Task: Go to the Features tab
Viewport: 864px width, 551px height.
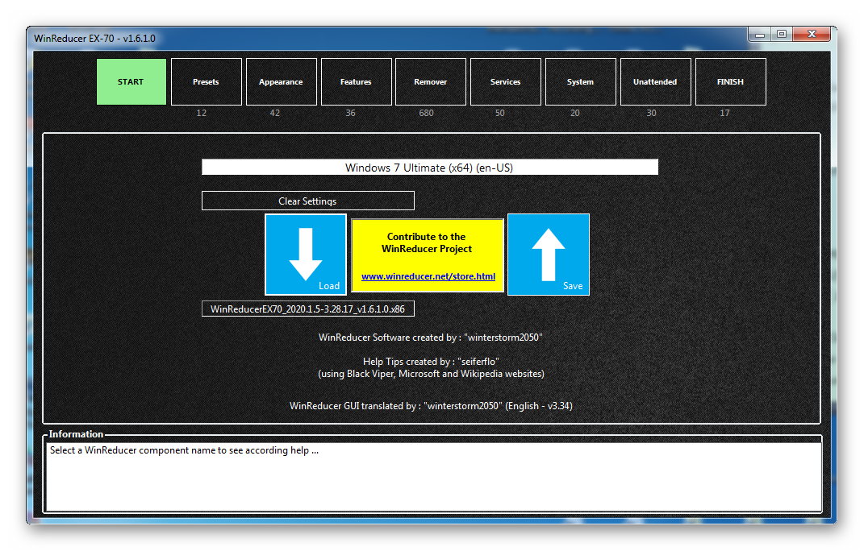Action: pyautogui.click(x=356, y=81)
